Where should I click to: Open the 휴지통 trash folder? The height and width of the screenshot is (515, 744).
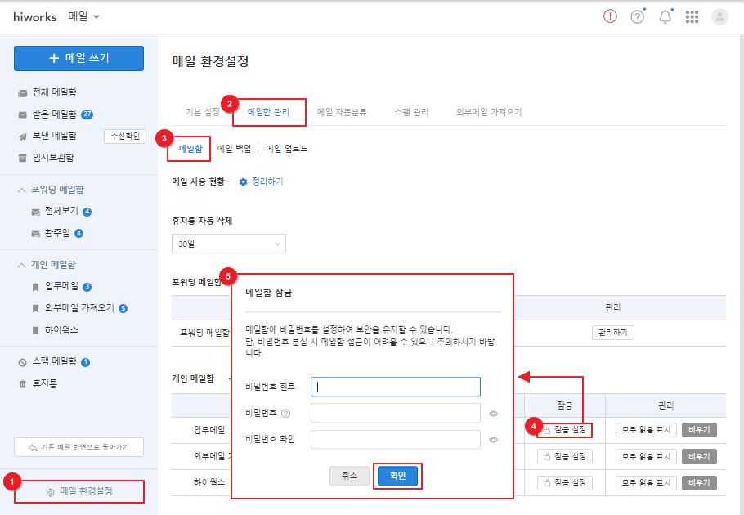click(44, 383)
